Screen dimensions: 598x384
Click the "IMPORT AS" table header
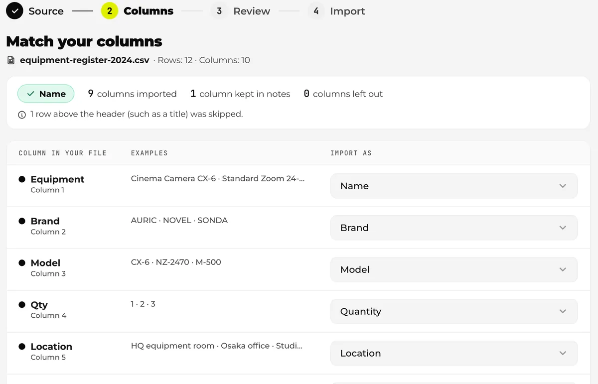click(351, 153)
